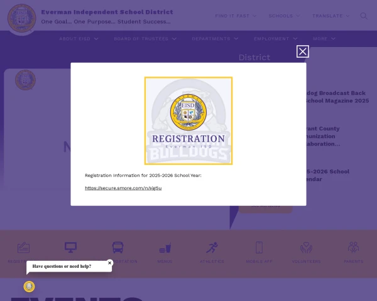Viewport: 377px width, 301px height.
Task: Click the Registration quick link icon
Action: coord(24,248)
